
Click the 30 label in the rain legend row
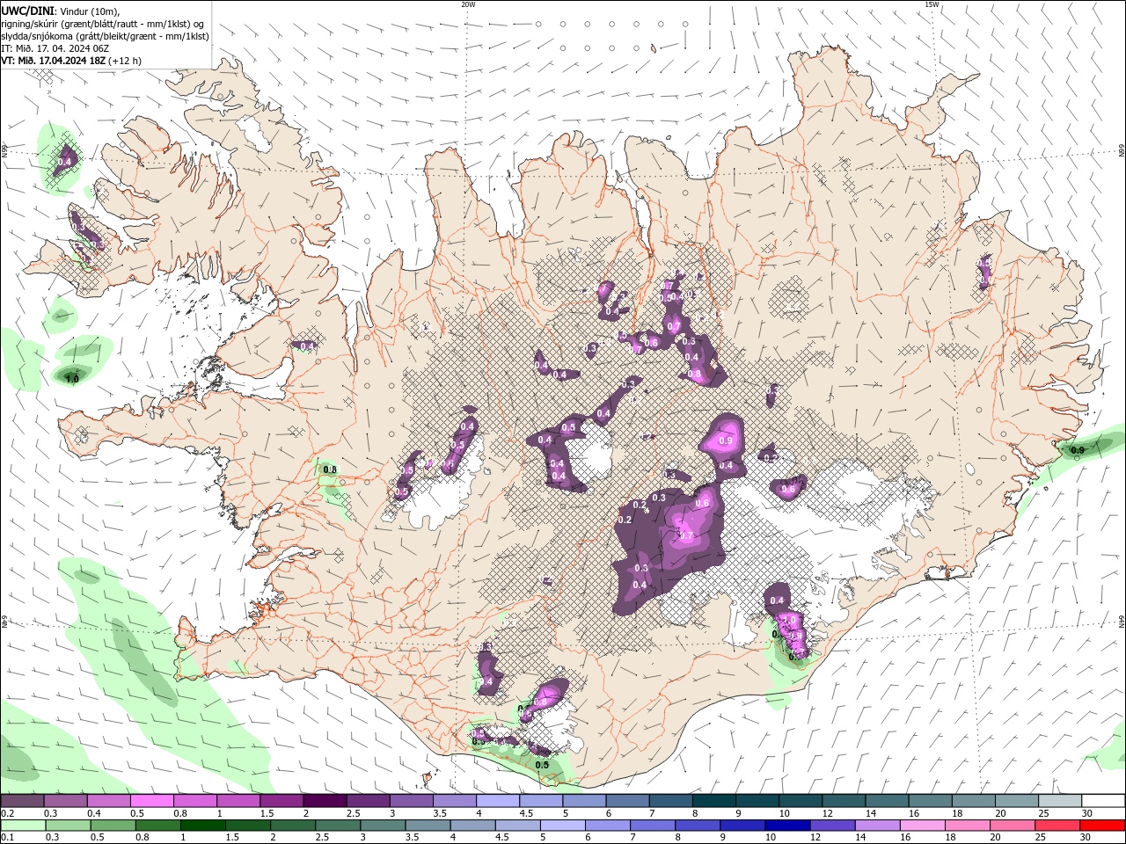point(1085,838)
